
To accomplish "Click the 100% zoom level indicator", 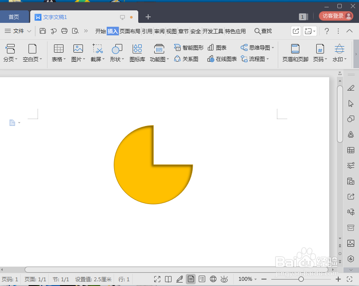I will pos(246,279).
